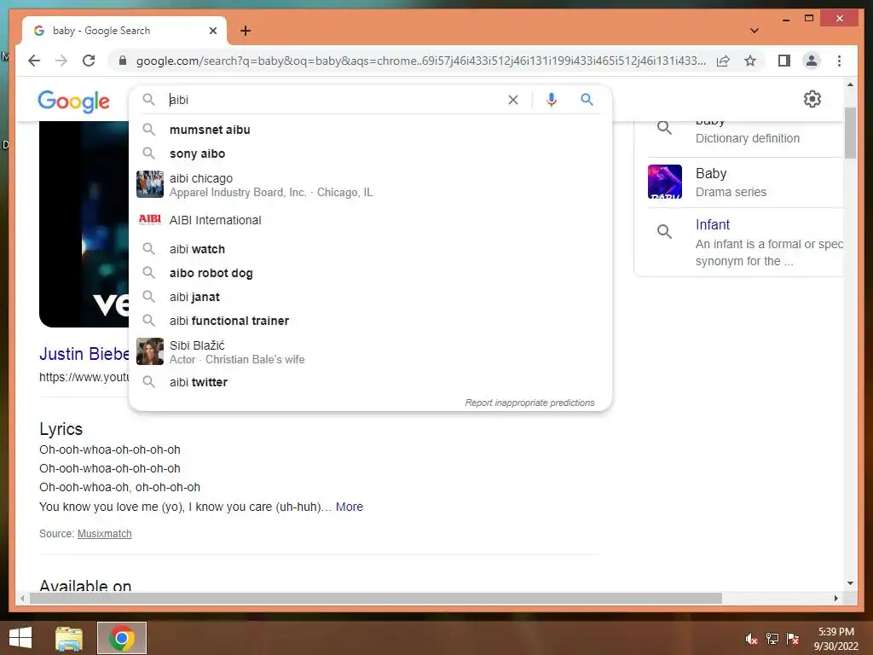Open the Windows Start button
The image size is (873, 655).
pyautogui.click(x=20, y=638)
